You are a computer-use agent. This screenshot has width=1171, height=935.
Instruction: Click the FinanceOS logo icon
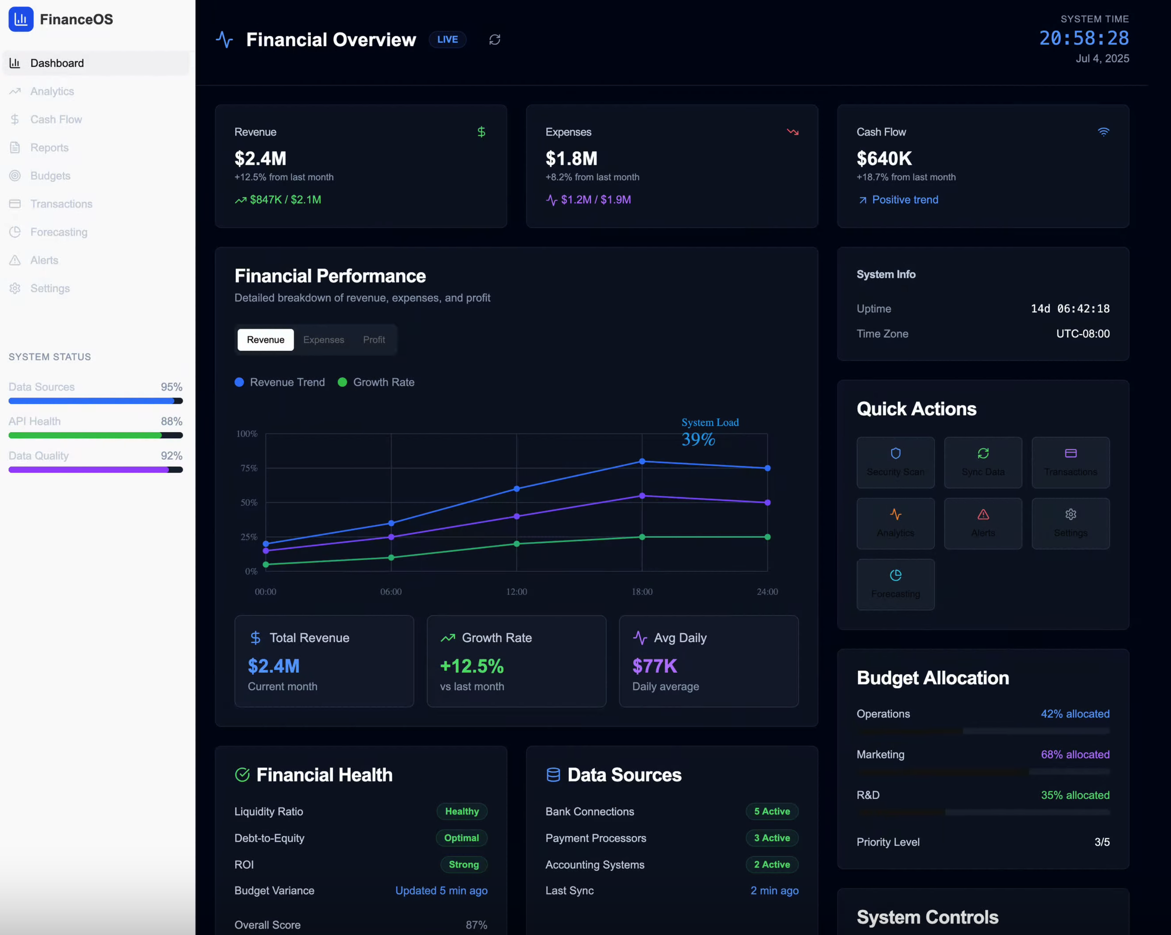click(21, 19)
